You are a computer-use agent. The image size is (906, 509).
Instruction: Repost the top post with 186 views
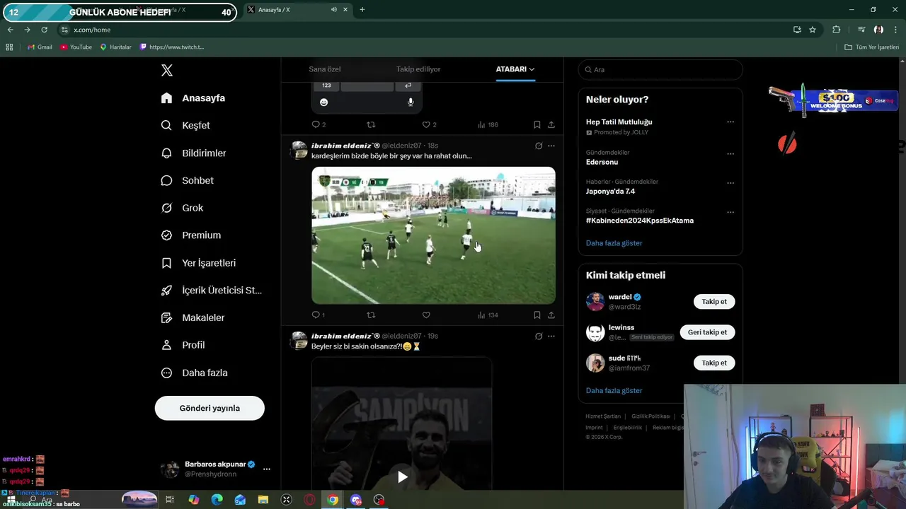coord(371,124)
